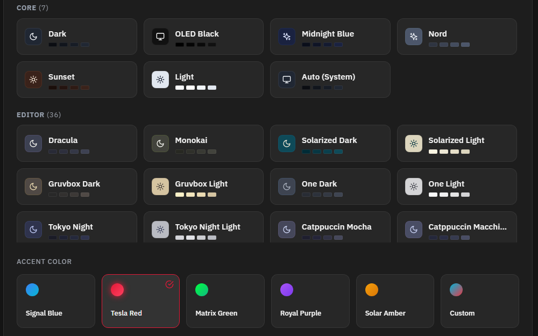The width and height of the screenshot is (538, 336).
Task: Apply the OLED Black theme
Action: pos(203,37)
